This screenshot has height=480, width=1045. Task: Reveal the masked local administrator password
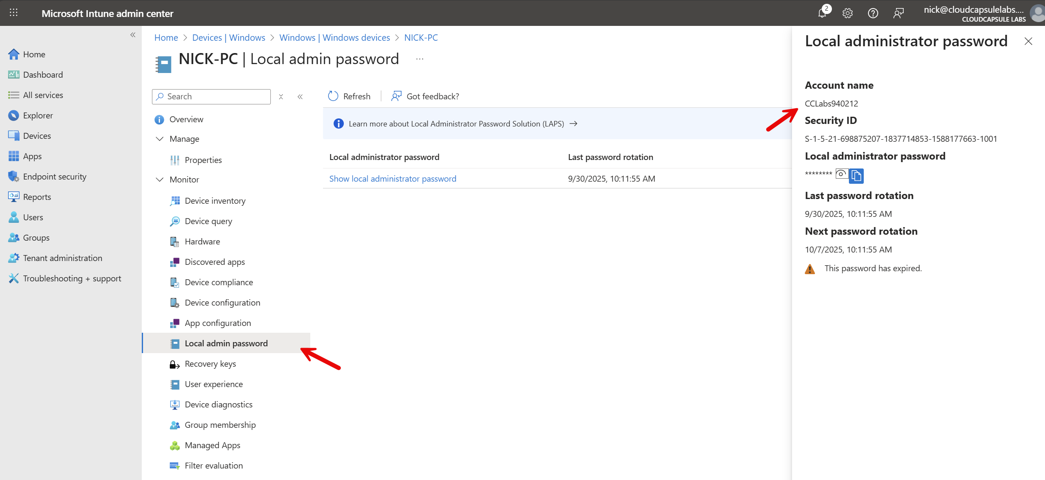(842, 175)
